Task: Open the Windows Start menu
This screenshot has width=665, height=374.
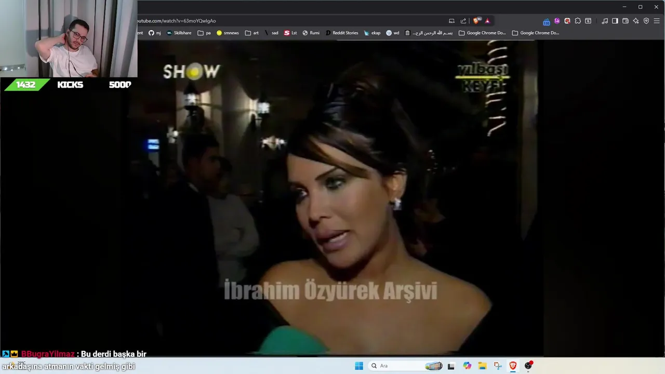Action: coord(359,366)
